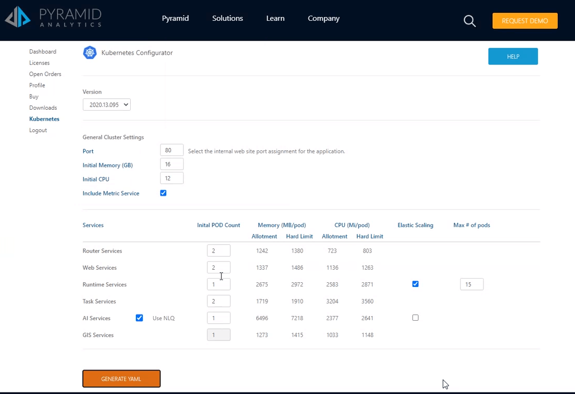Open the Pyramid menu in the header
The image size is (575, 394).
tap(176, 18)
